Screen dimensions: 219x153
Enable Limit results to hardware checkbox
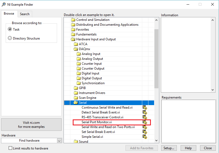(x=10, y=148)
